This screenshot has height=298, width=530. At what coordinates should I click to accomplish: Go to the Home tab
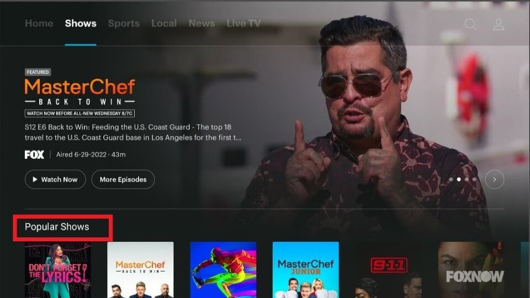pos(39,23)
